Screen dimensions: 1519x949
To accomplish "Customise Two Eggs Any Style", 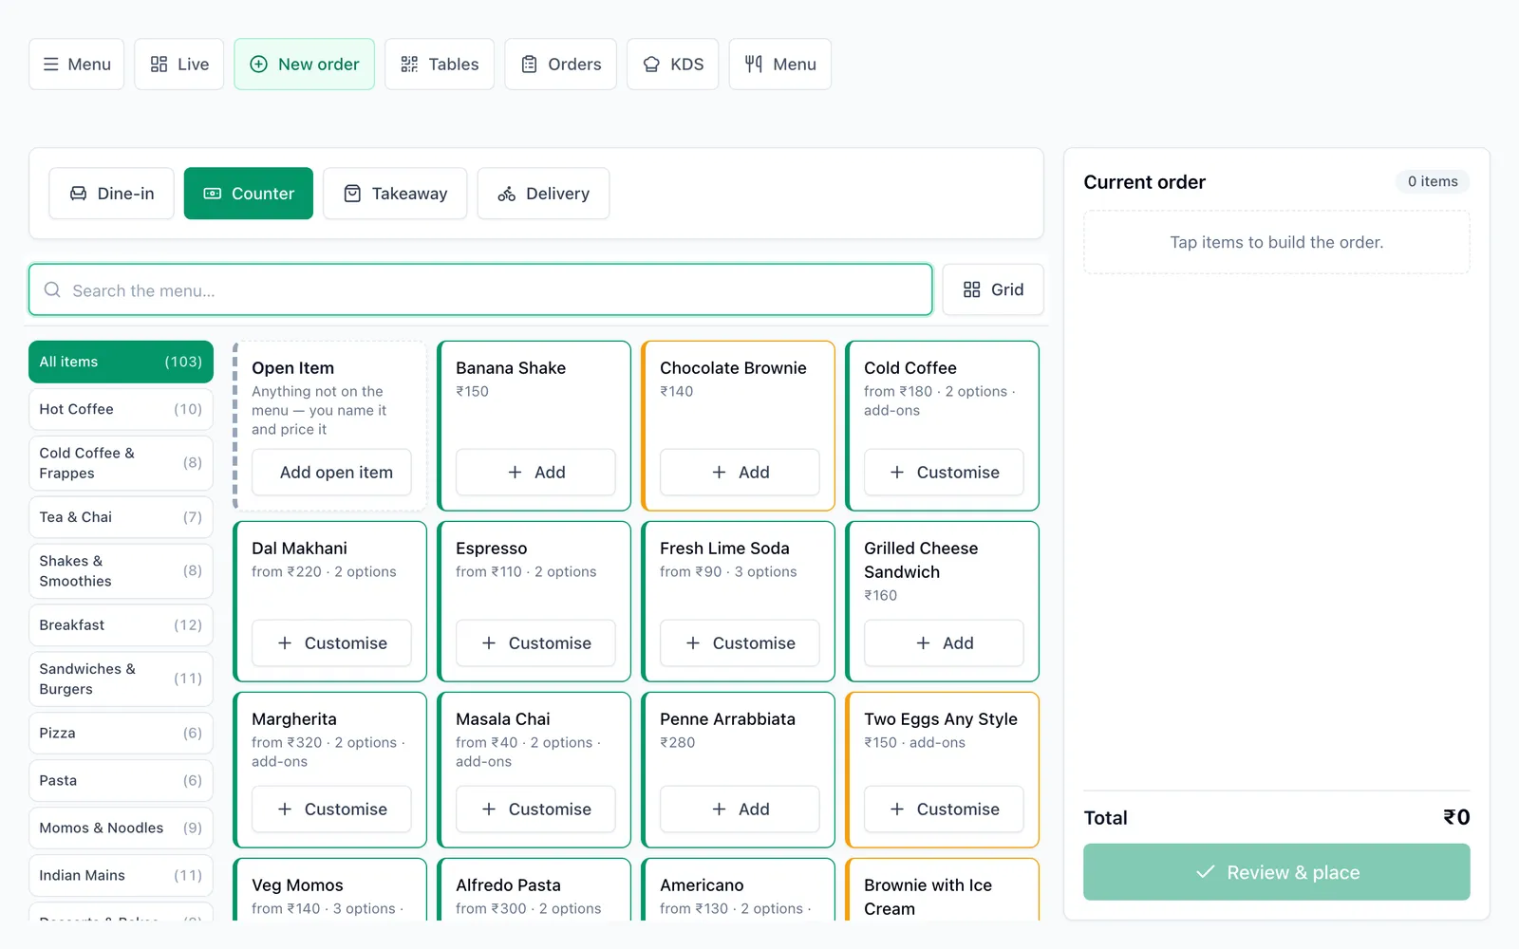I will [x=944, y=809].
